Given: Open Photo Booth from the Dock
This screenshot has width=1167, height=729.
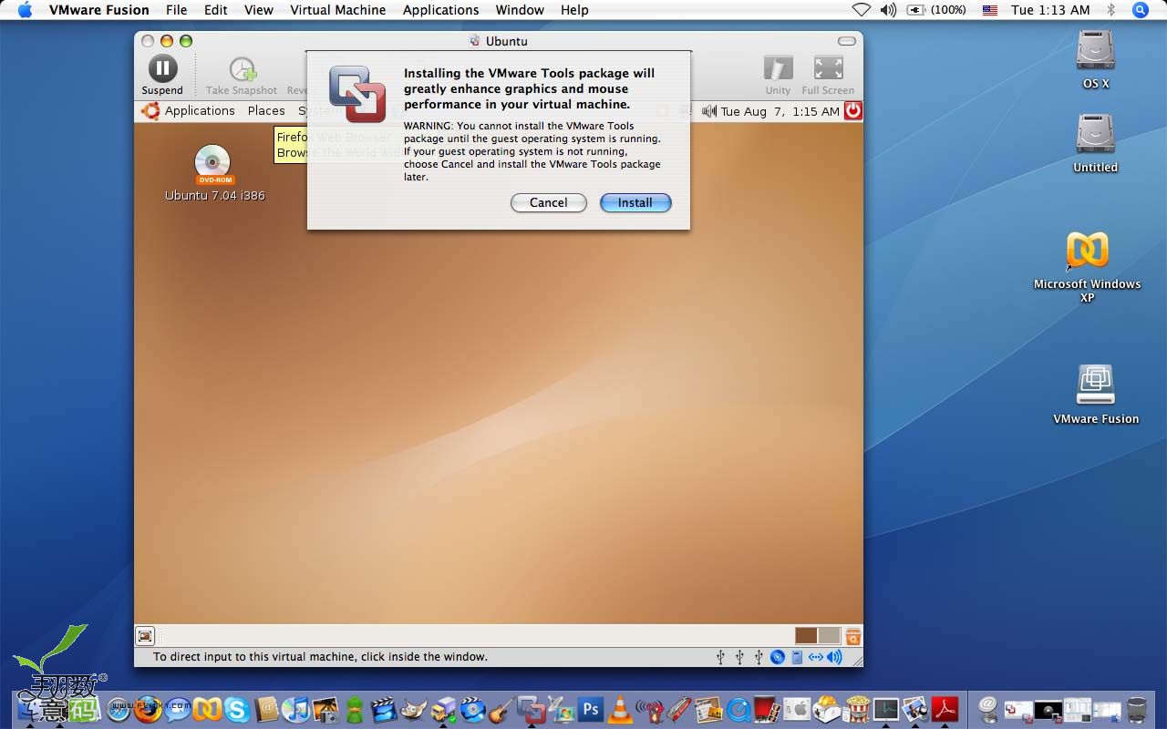Looking at the screenshot, I should [767, 710].
